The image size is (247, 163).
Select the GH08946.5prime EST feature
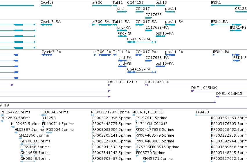coord(28,162)
